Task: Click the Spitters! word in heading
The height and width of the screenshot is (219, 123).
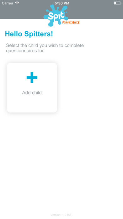Action: click(39, 34)
